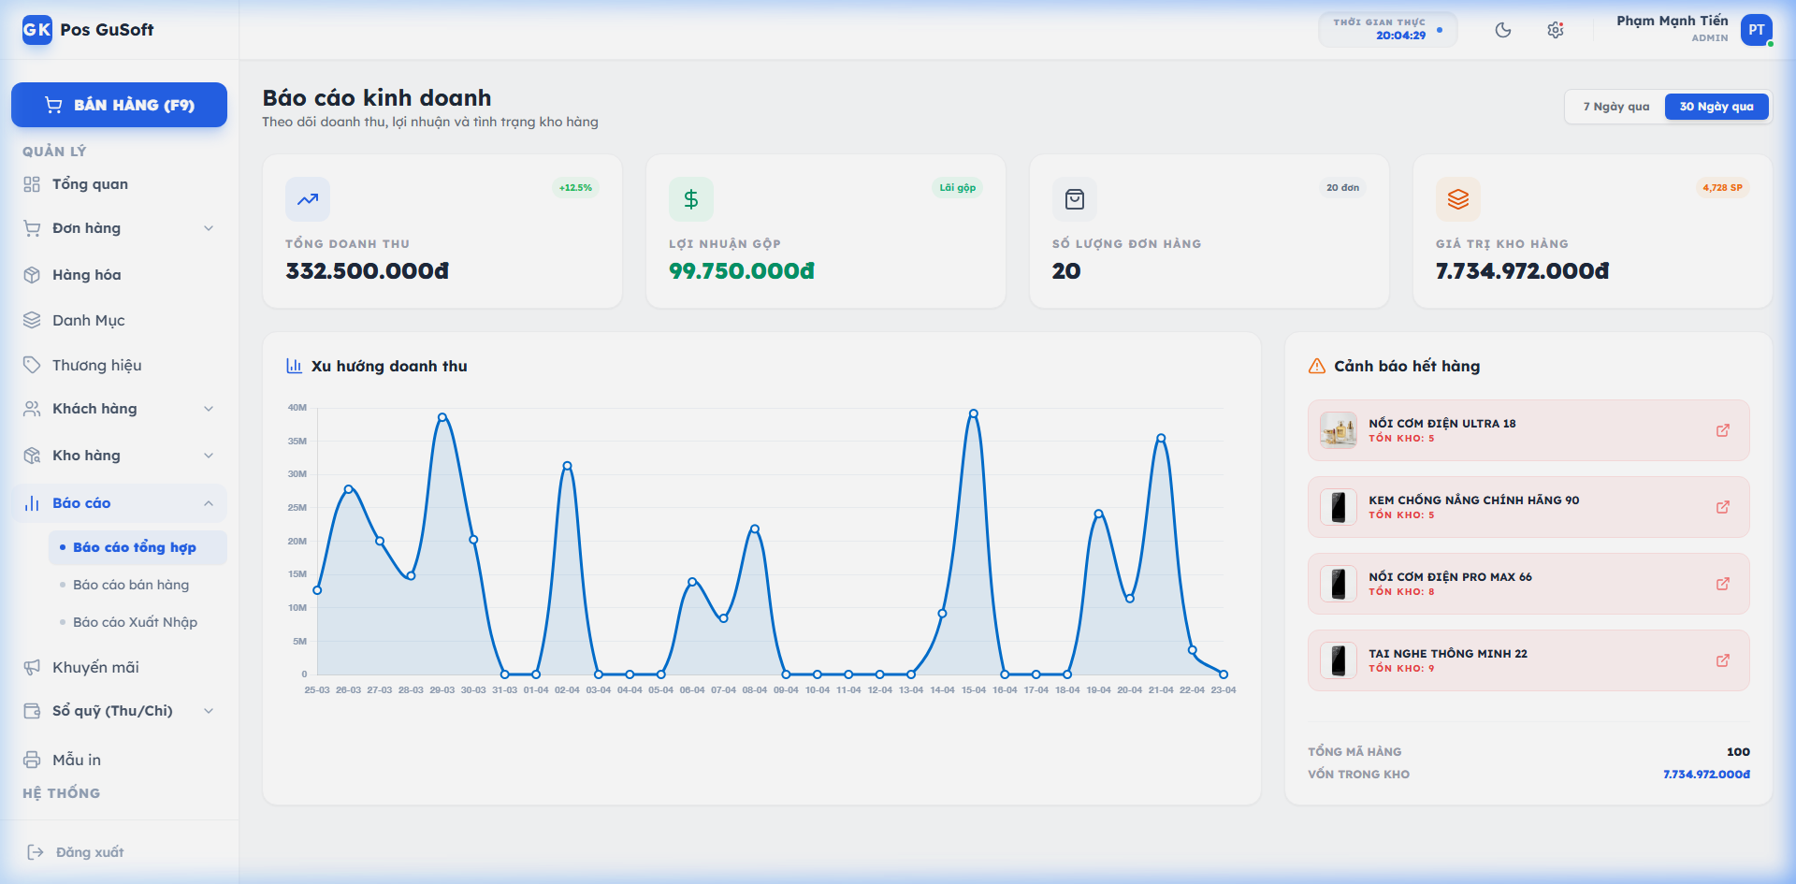Select the 30 Ngày qua range

point(1716,107)
